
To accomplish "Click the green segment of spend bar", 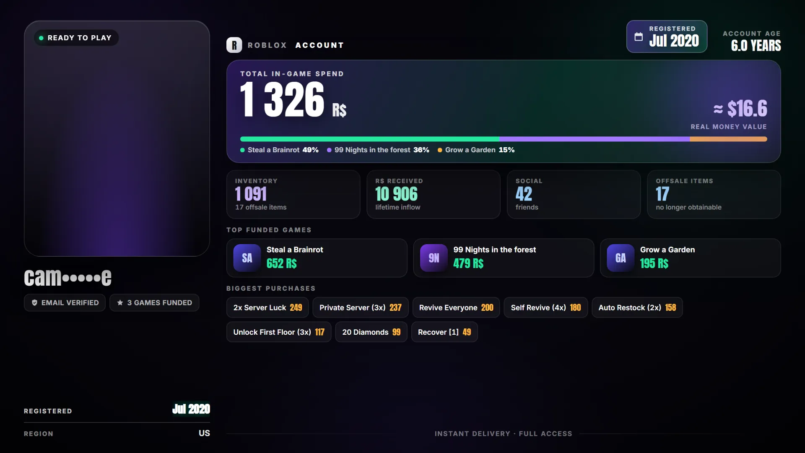I will click(x=369, y=139).
